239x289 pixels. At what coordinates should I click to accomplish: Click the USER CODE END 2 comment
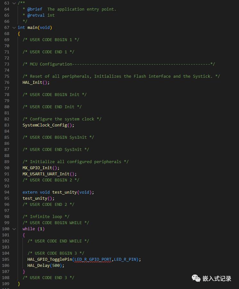click(48, 205)
